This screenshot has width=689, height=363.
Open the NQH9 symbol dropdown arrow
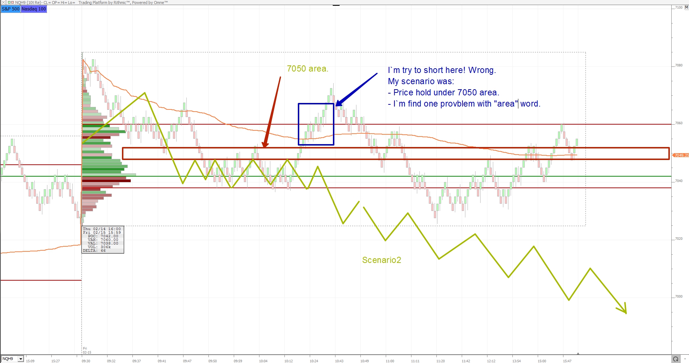coord(21,359)
